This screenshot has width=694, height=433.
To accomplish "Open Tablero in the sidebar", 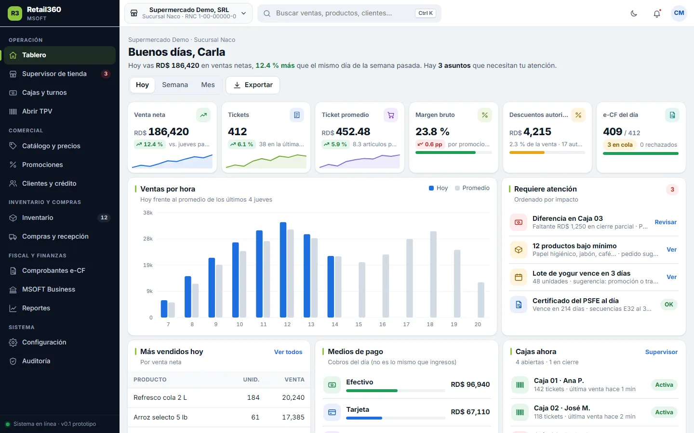I will pos(60,55).
